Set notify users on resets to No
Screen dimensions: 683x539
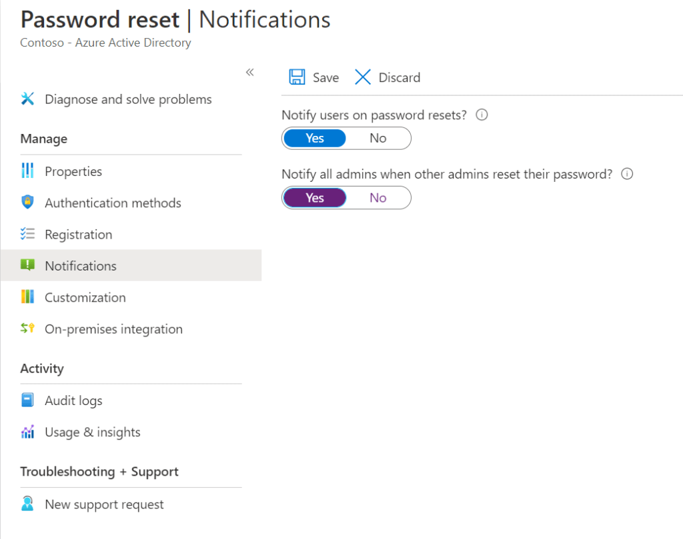(378, 138)
